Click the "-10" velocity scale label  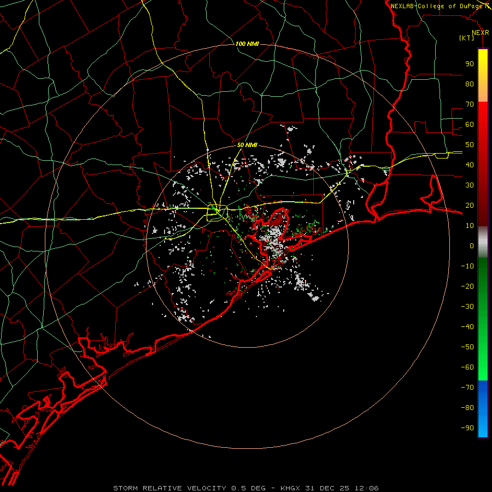tap(467, 266)
